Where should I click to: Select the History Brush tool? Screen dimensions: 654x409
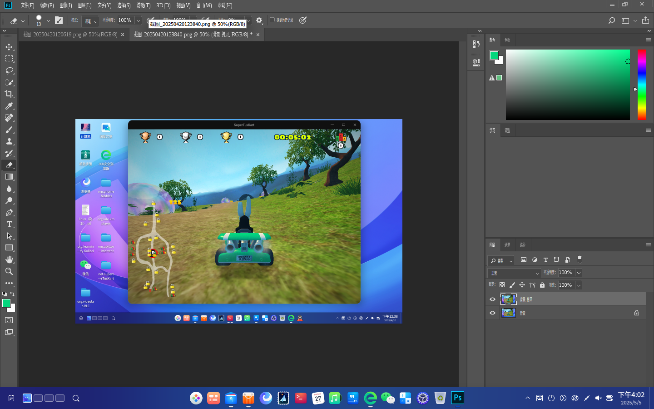(x=9, y=153)
